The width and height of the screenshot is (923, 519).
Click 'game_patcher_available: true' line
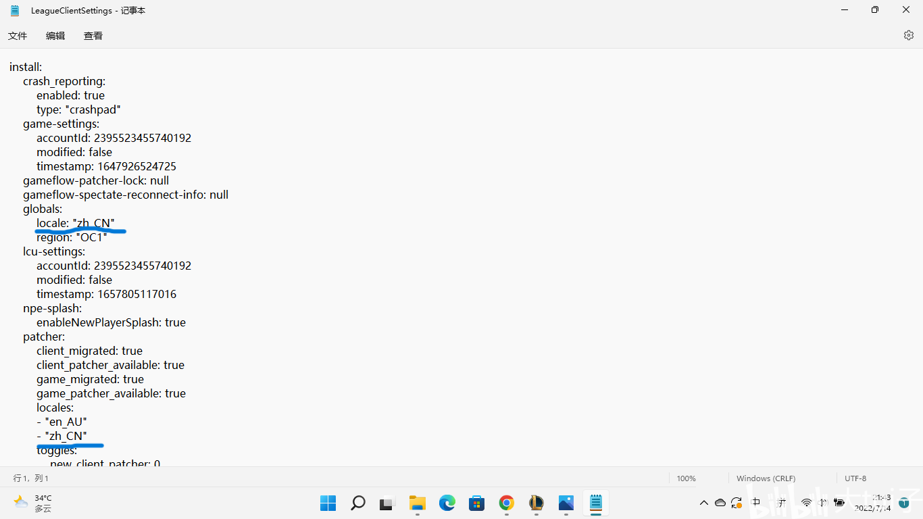pyautogui.click(x=111, y=393)
